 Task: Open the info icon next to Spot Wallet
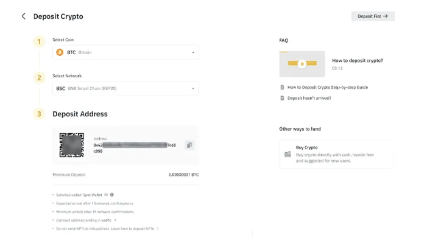point(112,195)
